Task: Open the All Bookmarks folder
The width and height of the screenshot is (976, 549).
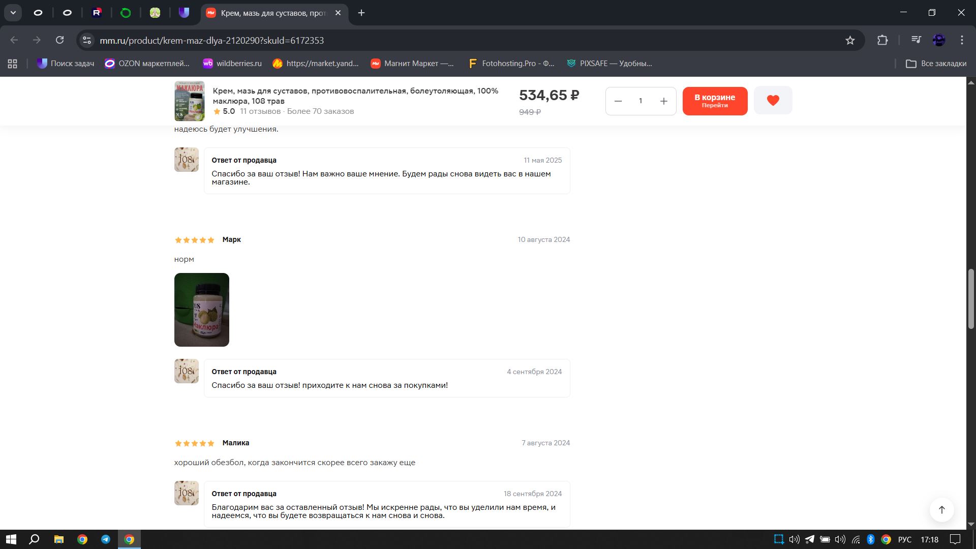Action: click(936, 64)
